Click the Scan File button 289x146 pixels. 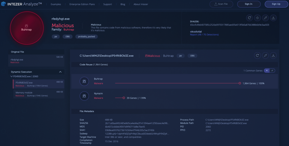(x=221, y=4)
